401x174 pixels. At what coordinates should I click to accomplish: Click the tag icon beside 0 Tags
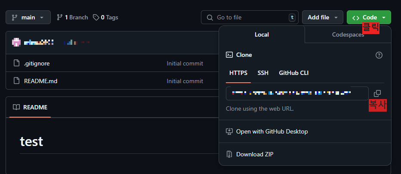pos(96,17)
